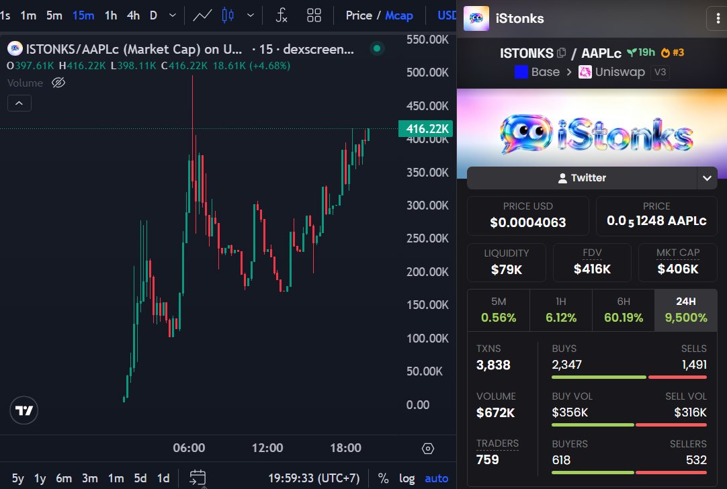Open chart settings gear icon
Screen dimensions: 727x489
[x=428, y=449]
